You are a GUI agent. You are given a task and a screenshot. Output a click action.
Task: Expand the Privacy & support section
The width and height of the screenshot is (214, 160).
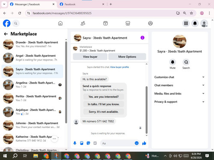coord(179,102)
